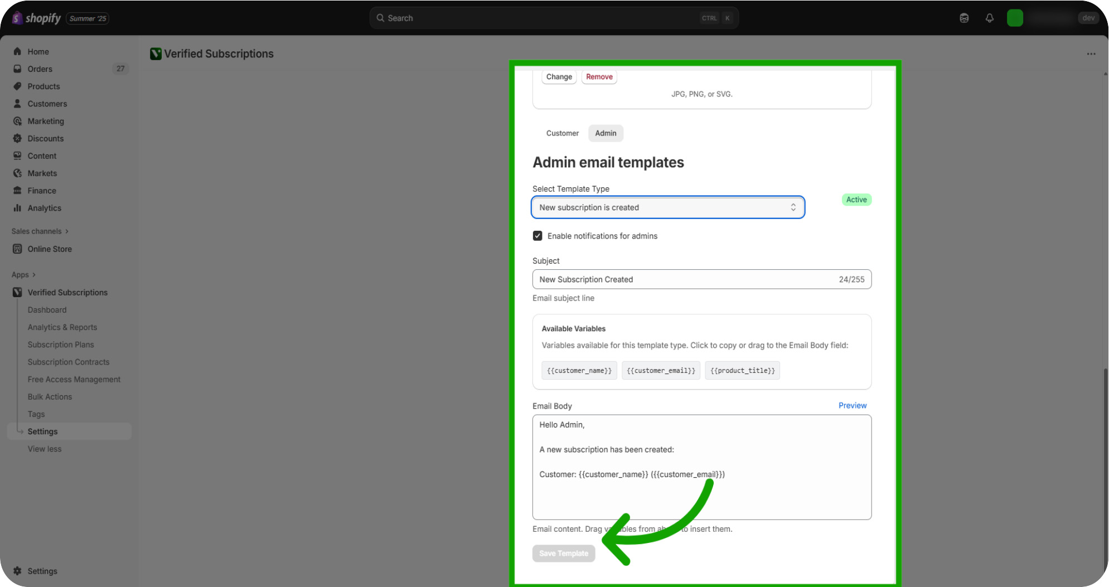The height and width of the screenshot is (587, 1109).
Task: Go to Subscription Contracts
Action: (x=69, y=362)
